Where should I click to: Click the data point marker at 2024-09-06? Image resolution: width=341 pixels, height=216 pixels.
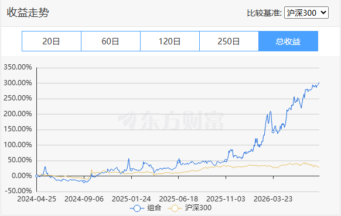(84, 182)
